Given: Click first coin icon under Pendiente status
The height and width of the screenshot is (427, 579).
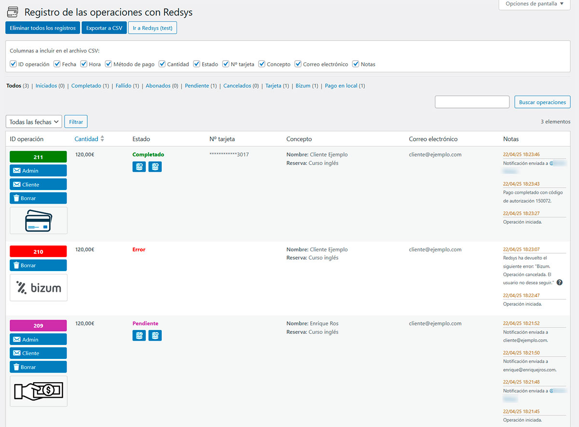Looking at the screenshot, I should click(x=139, y=335).
